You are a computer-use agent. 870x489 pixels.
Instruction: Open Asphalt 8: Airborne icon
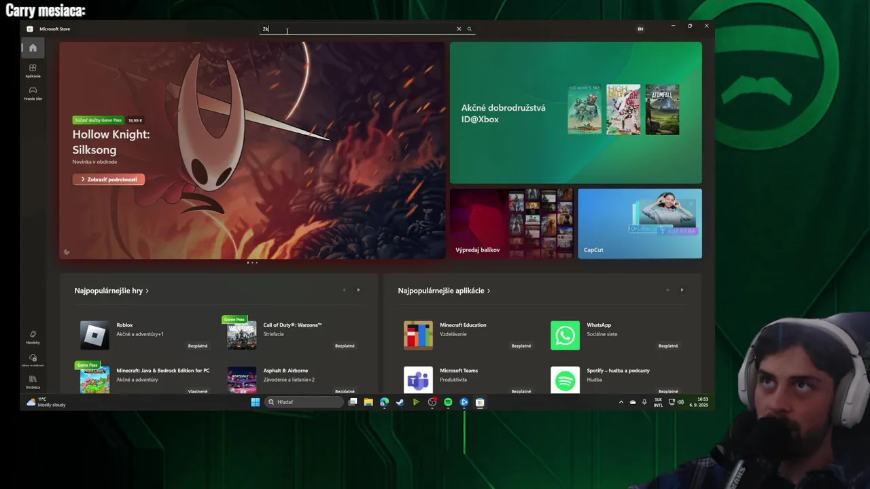click(x=241, y=380)
